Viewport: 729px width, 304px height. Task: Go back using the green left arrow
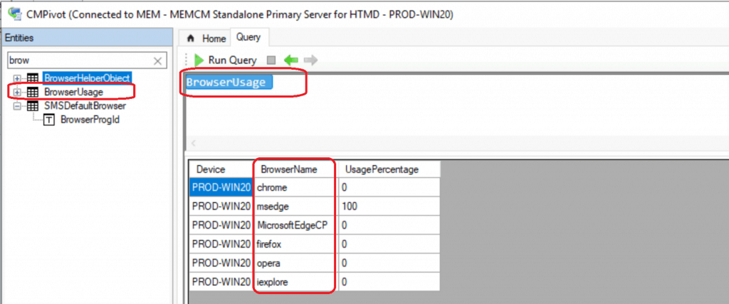tap(291, 60)
